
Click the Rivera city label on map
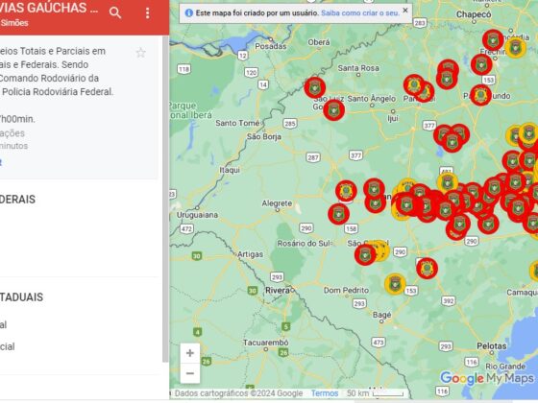click(x=278, y=290)
